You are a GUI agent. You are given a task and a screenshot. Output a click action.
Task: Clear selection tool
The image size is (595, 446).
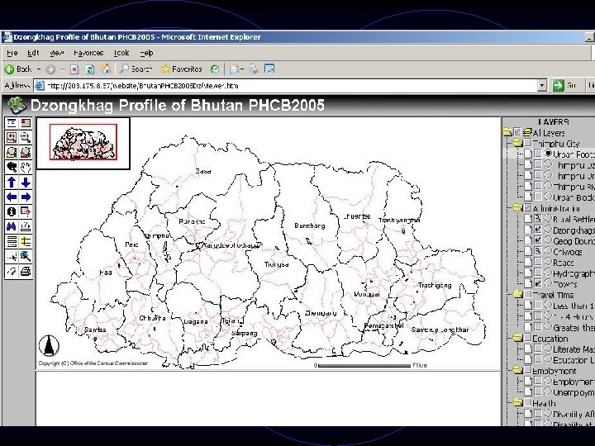[x=12, y=271]
